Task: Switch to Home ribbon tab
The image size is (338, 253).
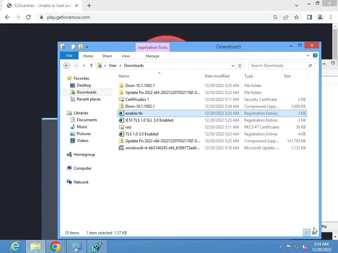Action: [88, 56]
